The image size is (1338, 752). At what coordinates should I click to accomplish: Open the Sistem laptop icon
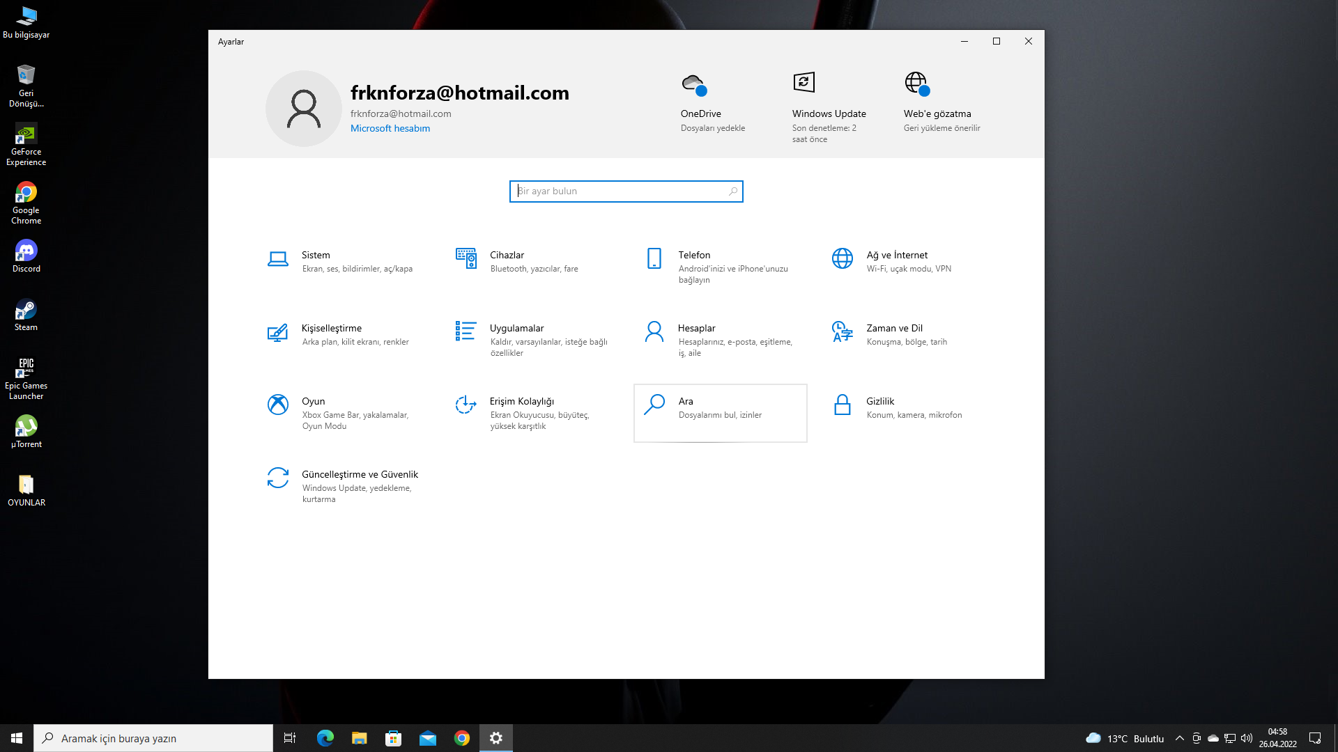pos(278,259)
